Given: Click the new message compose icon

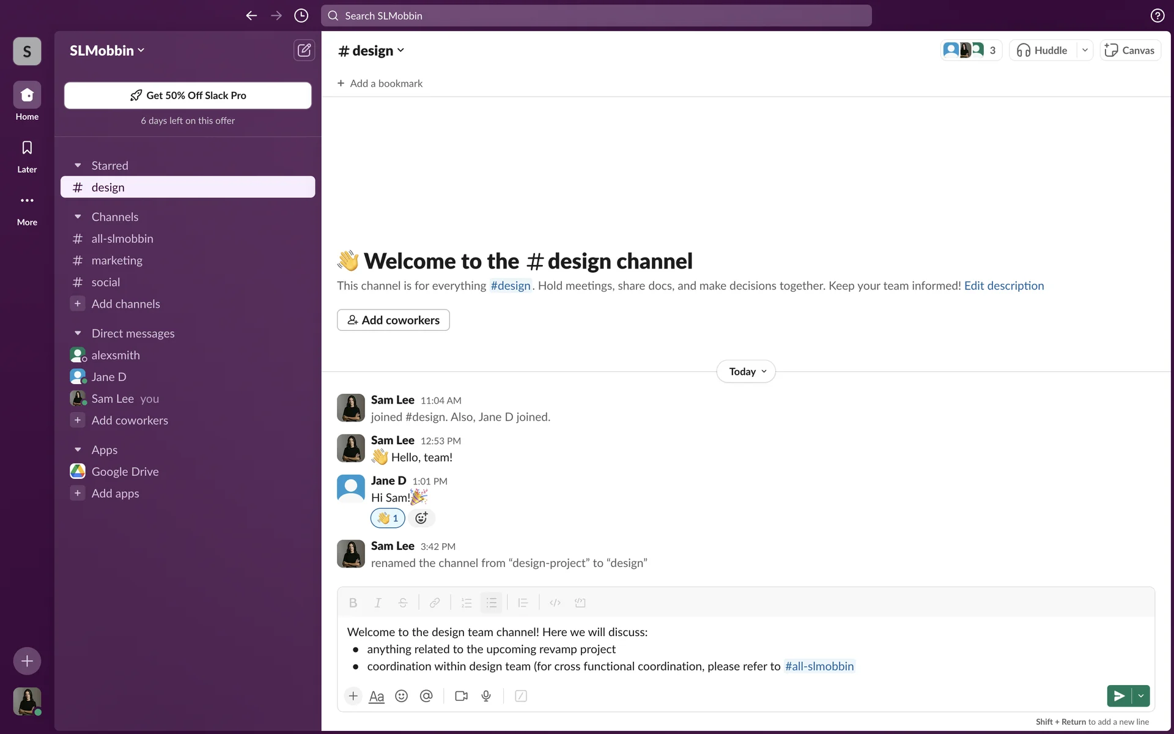Looking at the screenshot, I should click(304, 50).
